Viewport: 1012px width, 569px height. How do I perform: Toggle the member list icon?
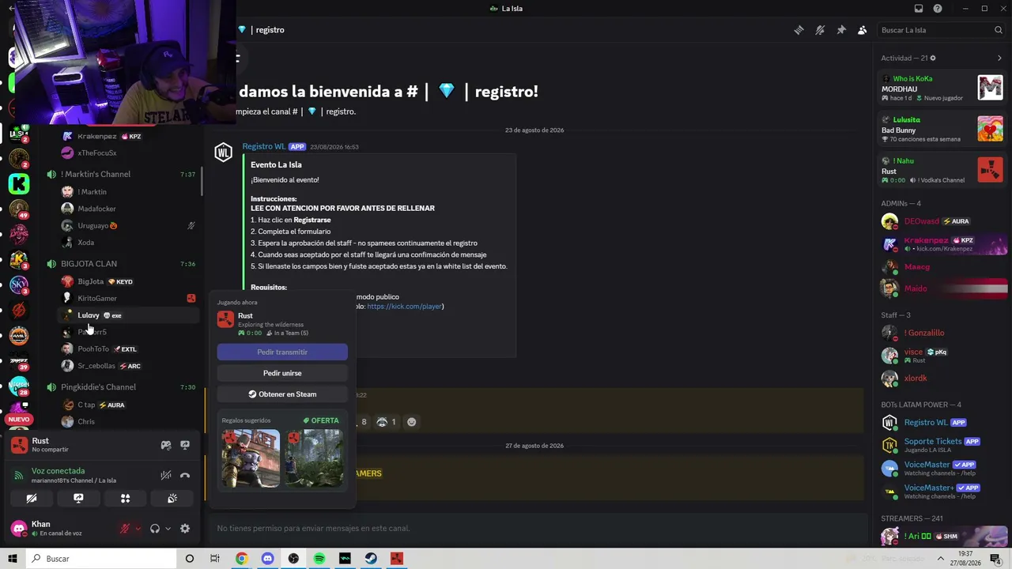coord(862,30)
